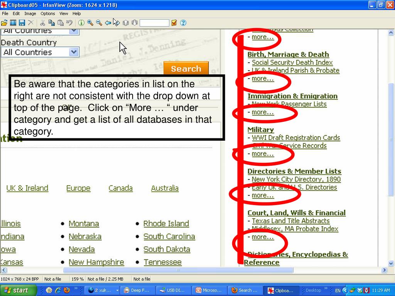
Task: Switch to the USB DI… taskbar button
Action: [173, 290]
